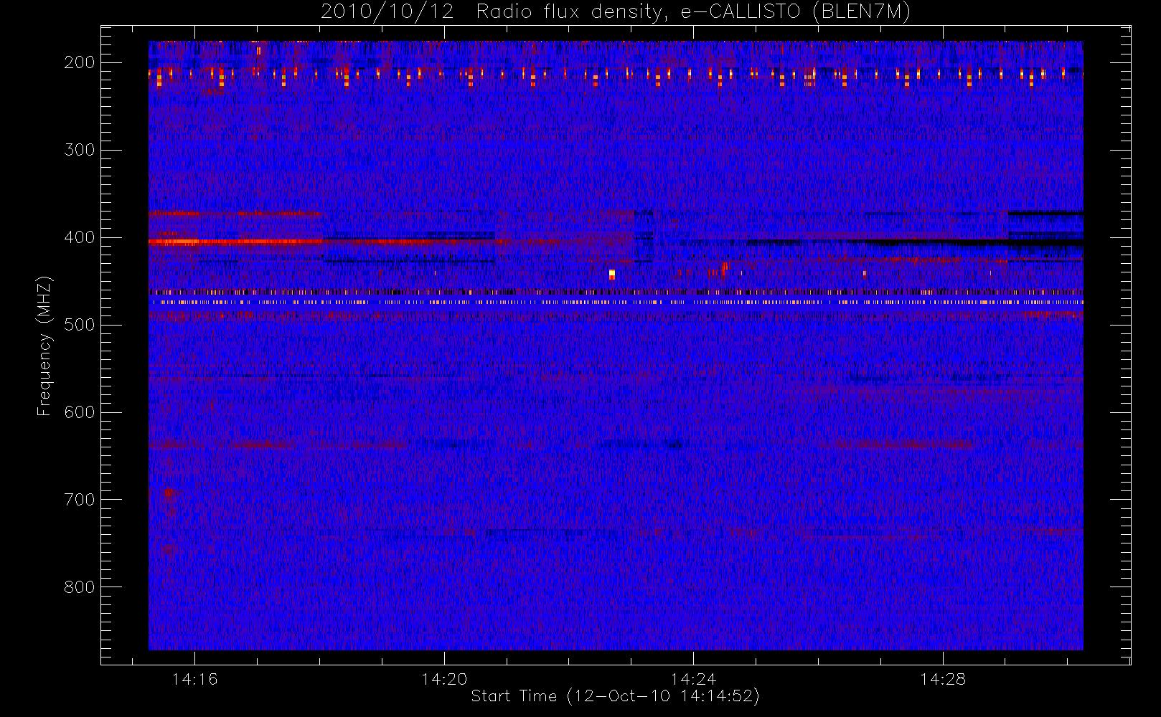Click the "Frequency (MHz)" axis label
The image size is (1161, 717).
point(44,346)
